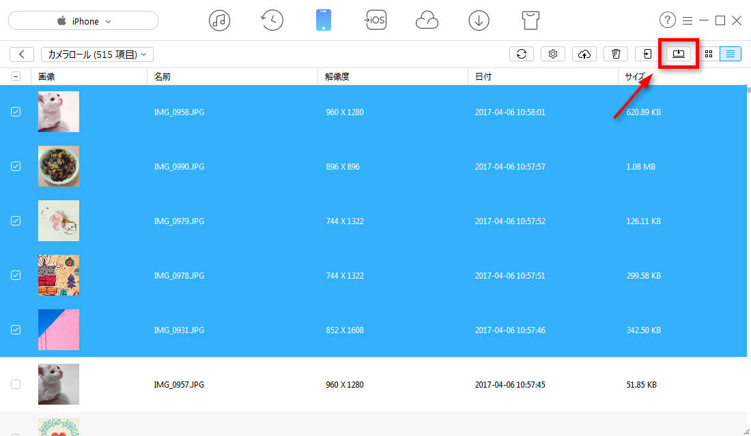Sort by the 名前 column header

(x=232, y=76)
